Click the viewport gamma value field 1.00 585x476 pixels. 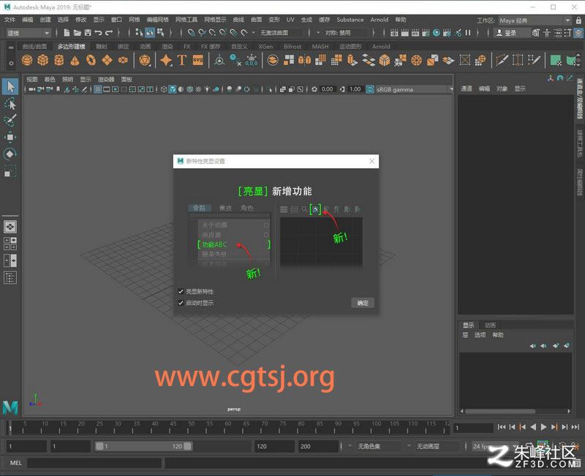(x=355, y=89)
